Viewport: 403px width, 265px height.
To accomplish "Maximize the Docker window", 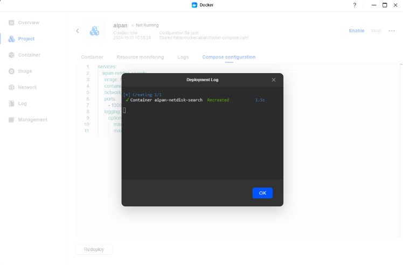I will click(385, 5).
